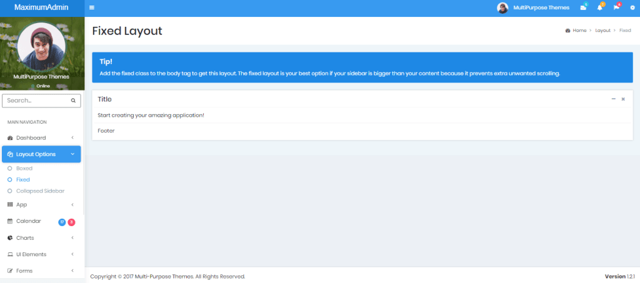Click the Online status label
Screen dimensions: 640x283
[43, 86]
